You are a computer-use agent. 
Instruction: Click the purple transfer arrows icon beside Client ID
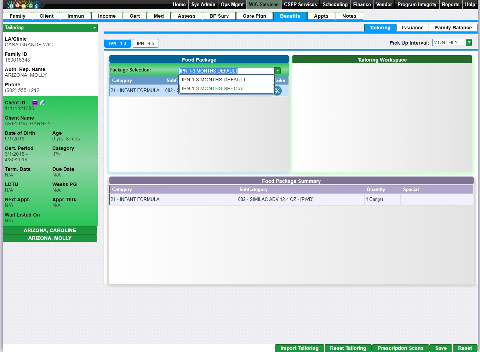coord(35,103)
